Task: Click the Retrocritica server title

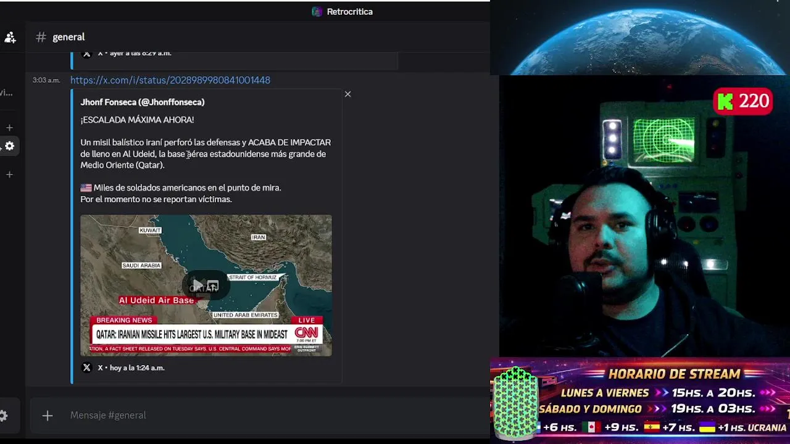Action: click(x=350, y=12)
